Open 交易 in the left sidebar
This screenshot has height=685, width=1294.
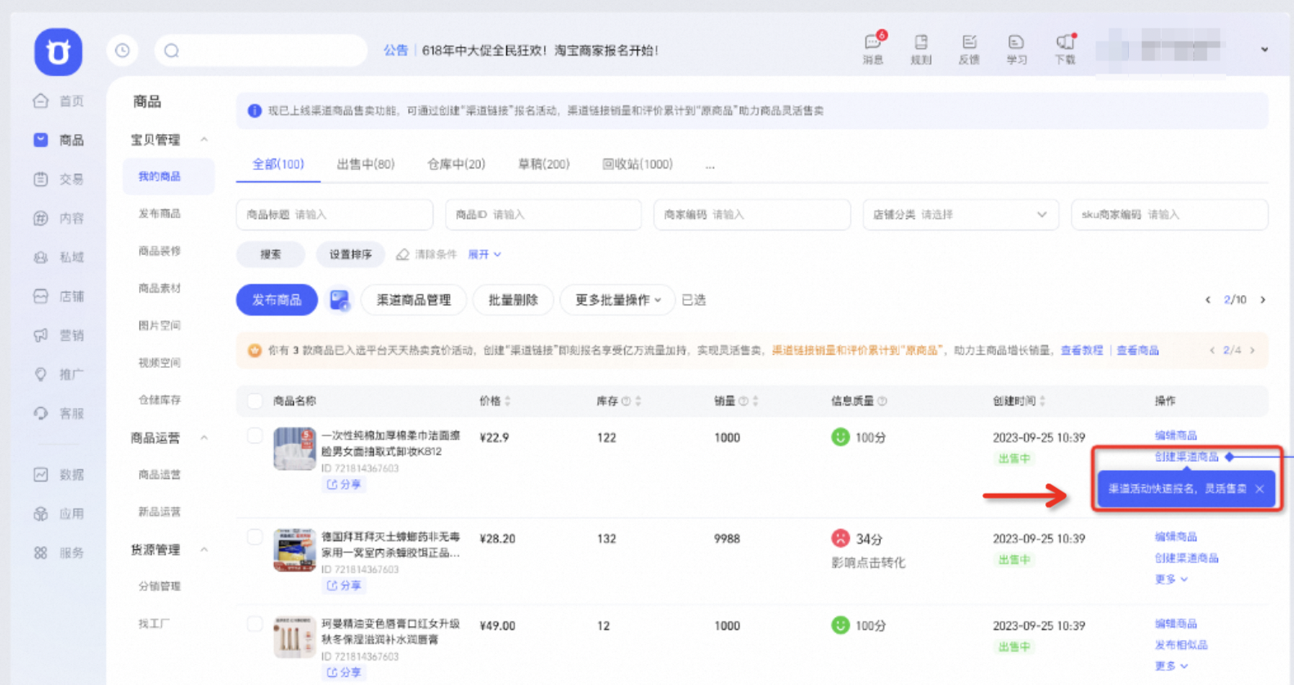[x=59, y=179]
